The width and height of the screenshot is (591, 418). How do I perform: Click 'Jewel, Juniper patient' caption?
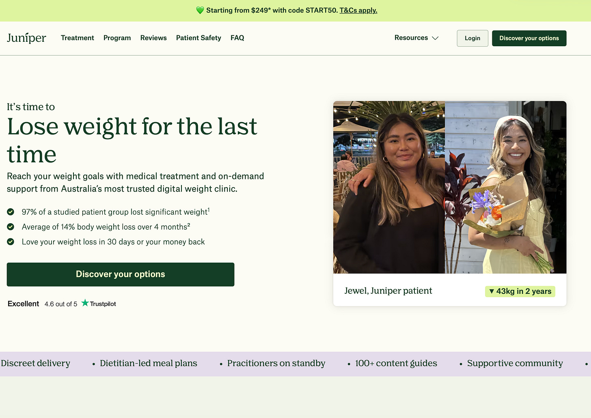point(388,291)
